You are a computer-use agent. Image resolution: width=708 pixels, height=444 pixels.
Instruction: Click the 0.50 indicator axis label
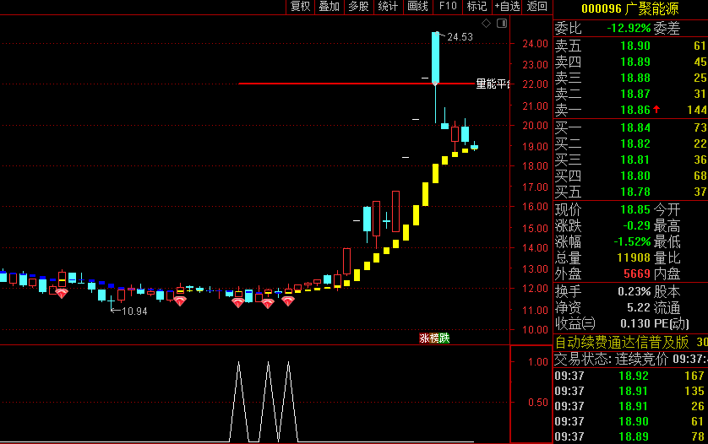(538, 402)
